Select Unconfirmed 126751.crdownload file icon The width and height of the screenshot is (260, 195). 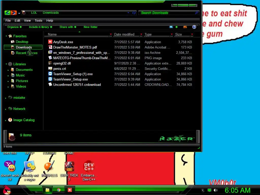(x=50, y=84)
